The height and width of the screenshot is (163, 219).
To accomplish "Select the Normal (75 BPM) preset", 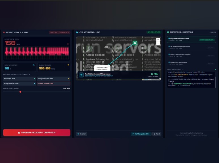I will point(20,79).
